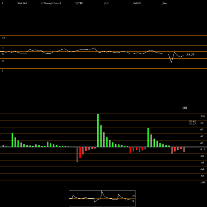The image size is (207, 207).
Task: Click the tallest green MR histogram bar
Action: [98, 130]
